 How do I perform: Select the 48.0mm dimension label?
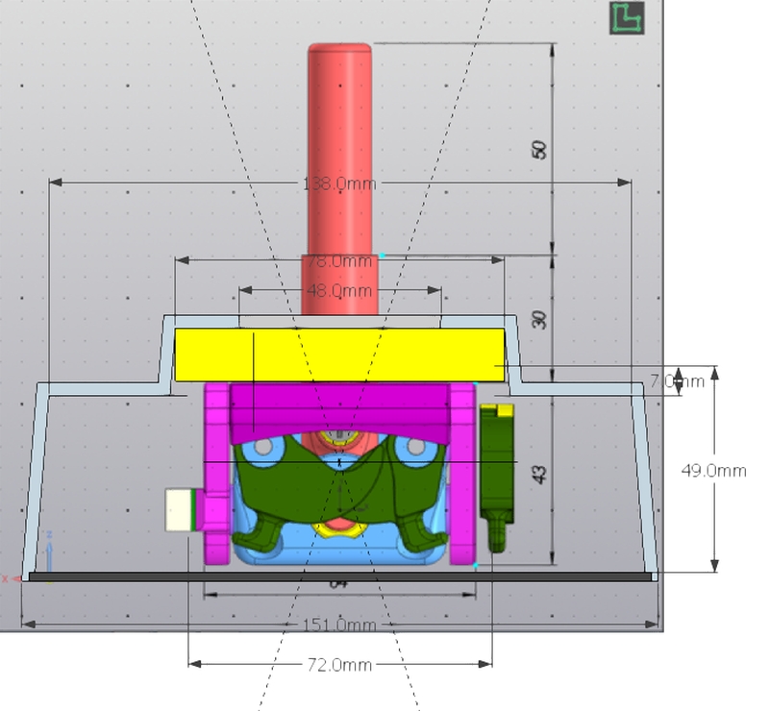click(x=339, y=291)
